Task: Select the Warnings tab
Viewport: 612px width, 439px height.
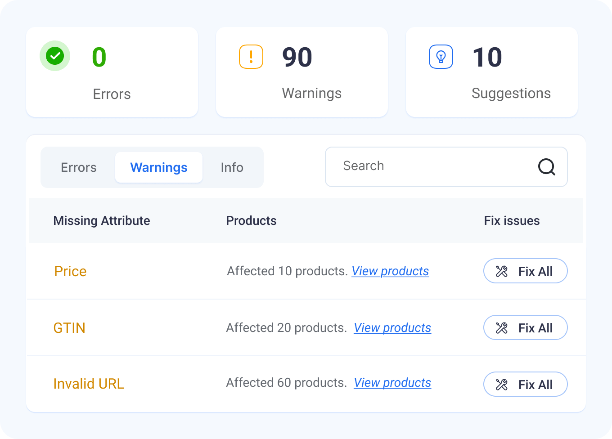Action: (159, 167)
